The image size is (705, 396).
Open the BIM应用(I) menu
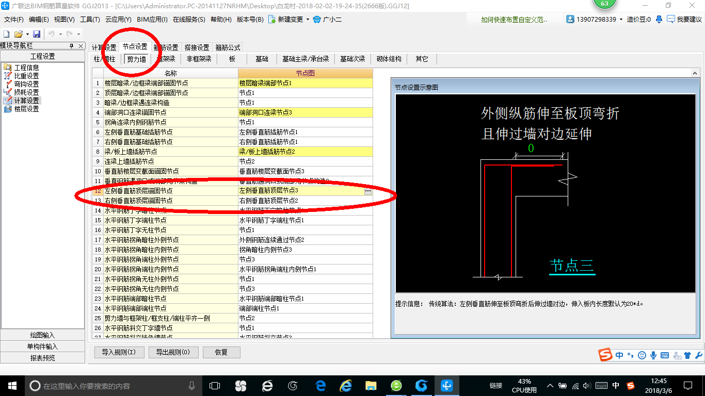click(x=152, y=20)
